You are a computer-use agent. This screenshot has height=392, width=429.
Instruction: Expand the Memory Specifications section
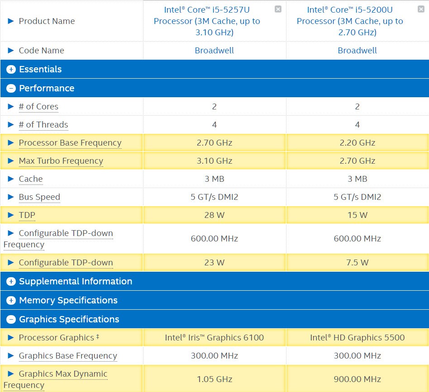tap(11, 301)
